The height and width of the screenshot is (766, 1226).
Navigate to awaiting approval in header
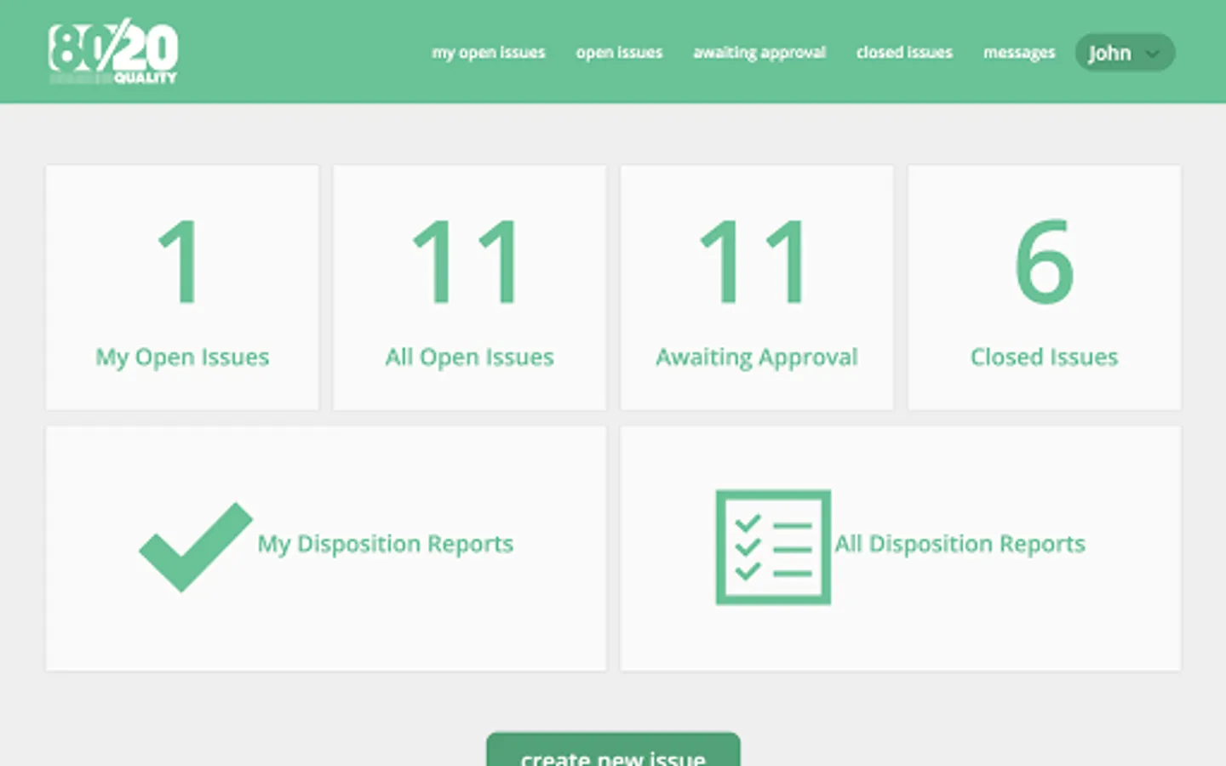[x=759, y=53]
